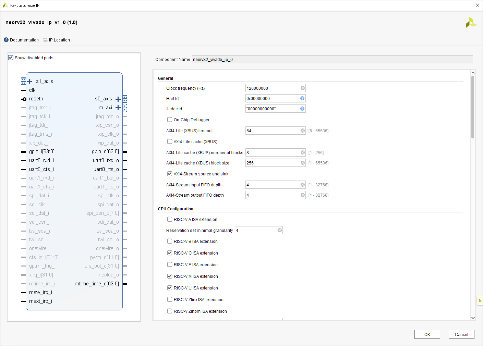
Task: Click the OK button
Action: point(427,334)
